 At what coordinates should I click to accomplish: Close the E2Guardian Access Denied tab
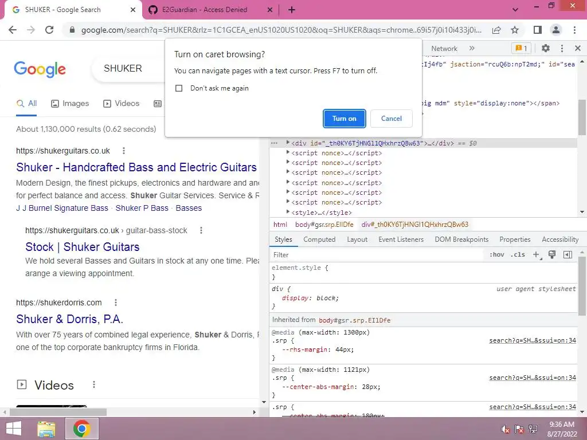point(270,10)
